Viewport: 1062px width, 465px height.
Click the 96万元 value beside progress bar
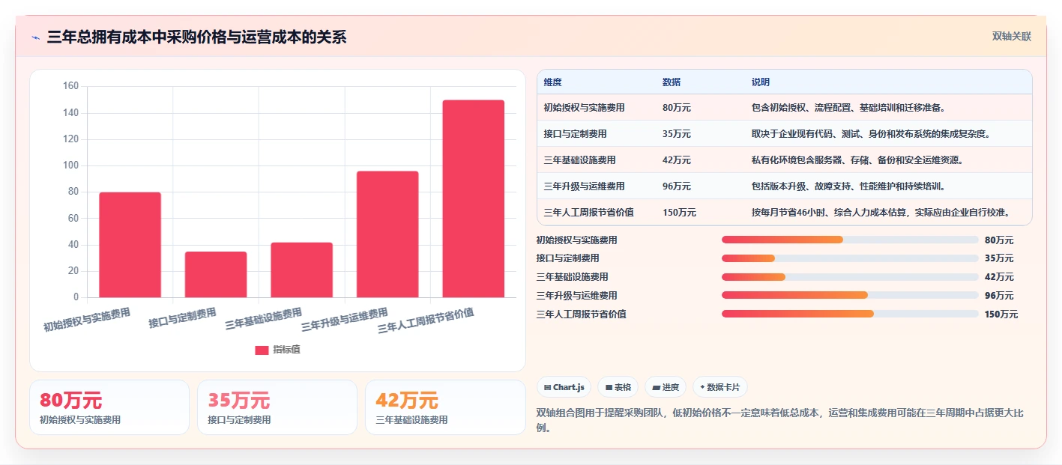[999, 296]
